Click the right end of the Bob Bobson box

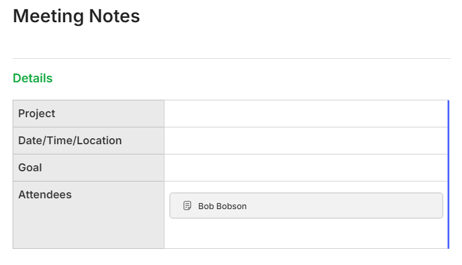tap(436, 206)
